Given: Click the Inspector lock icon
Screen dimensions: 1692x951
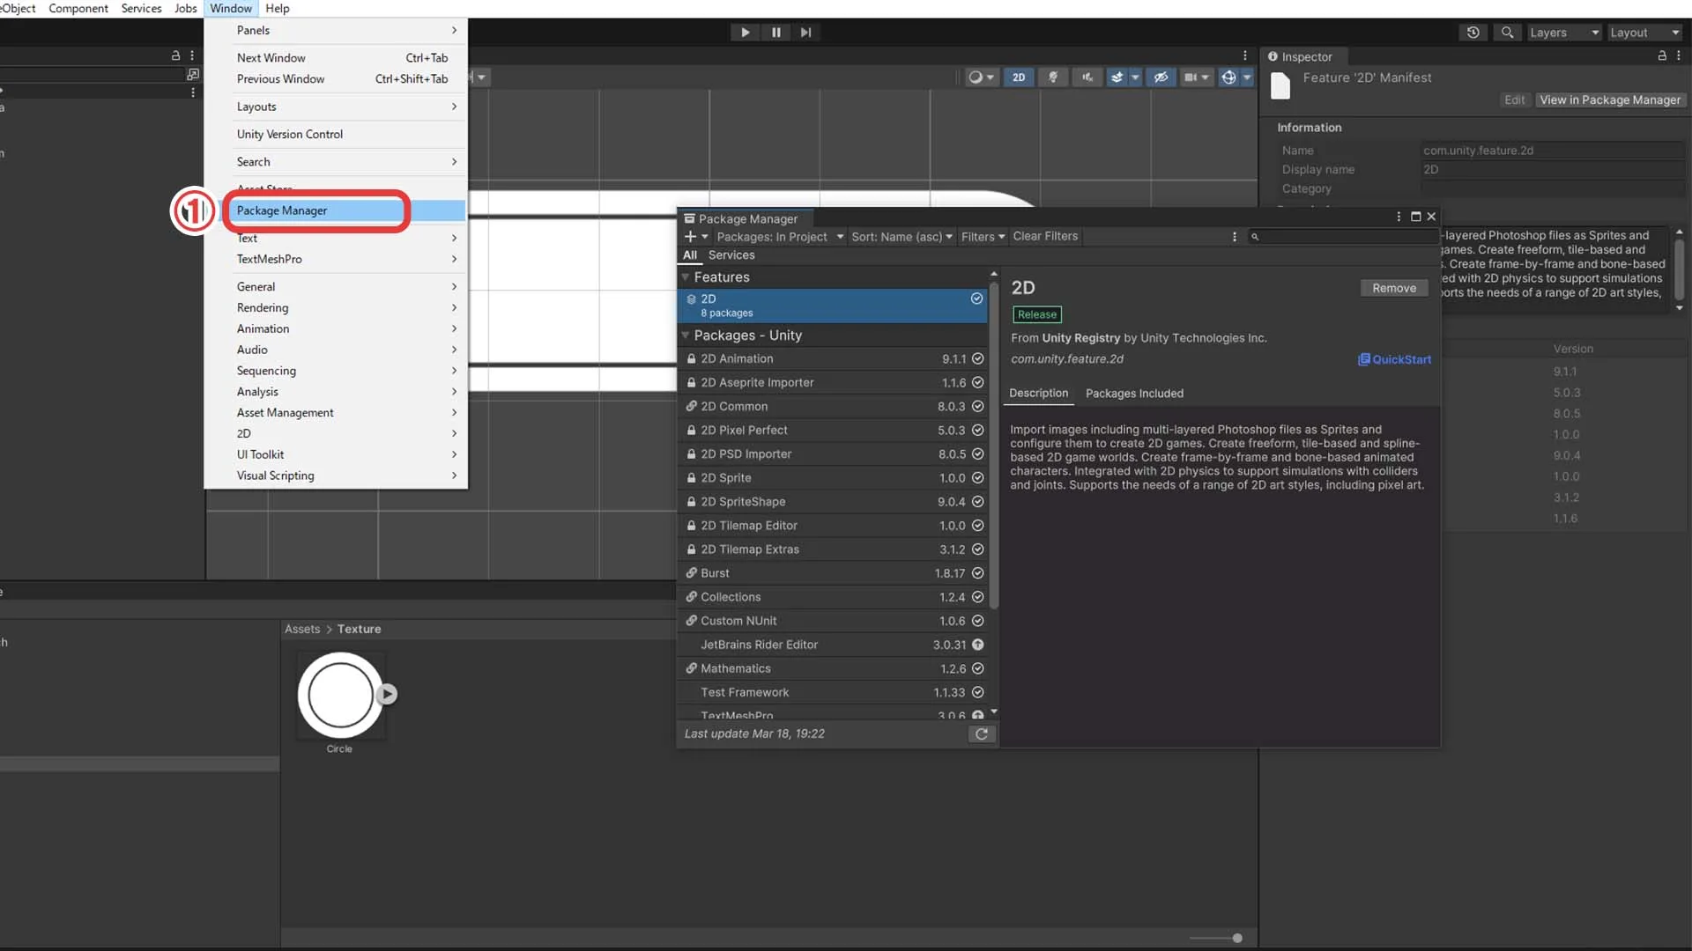Looking at the screenshot, I should pyautogui.click(x=1662, y=55).
